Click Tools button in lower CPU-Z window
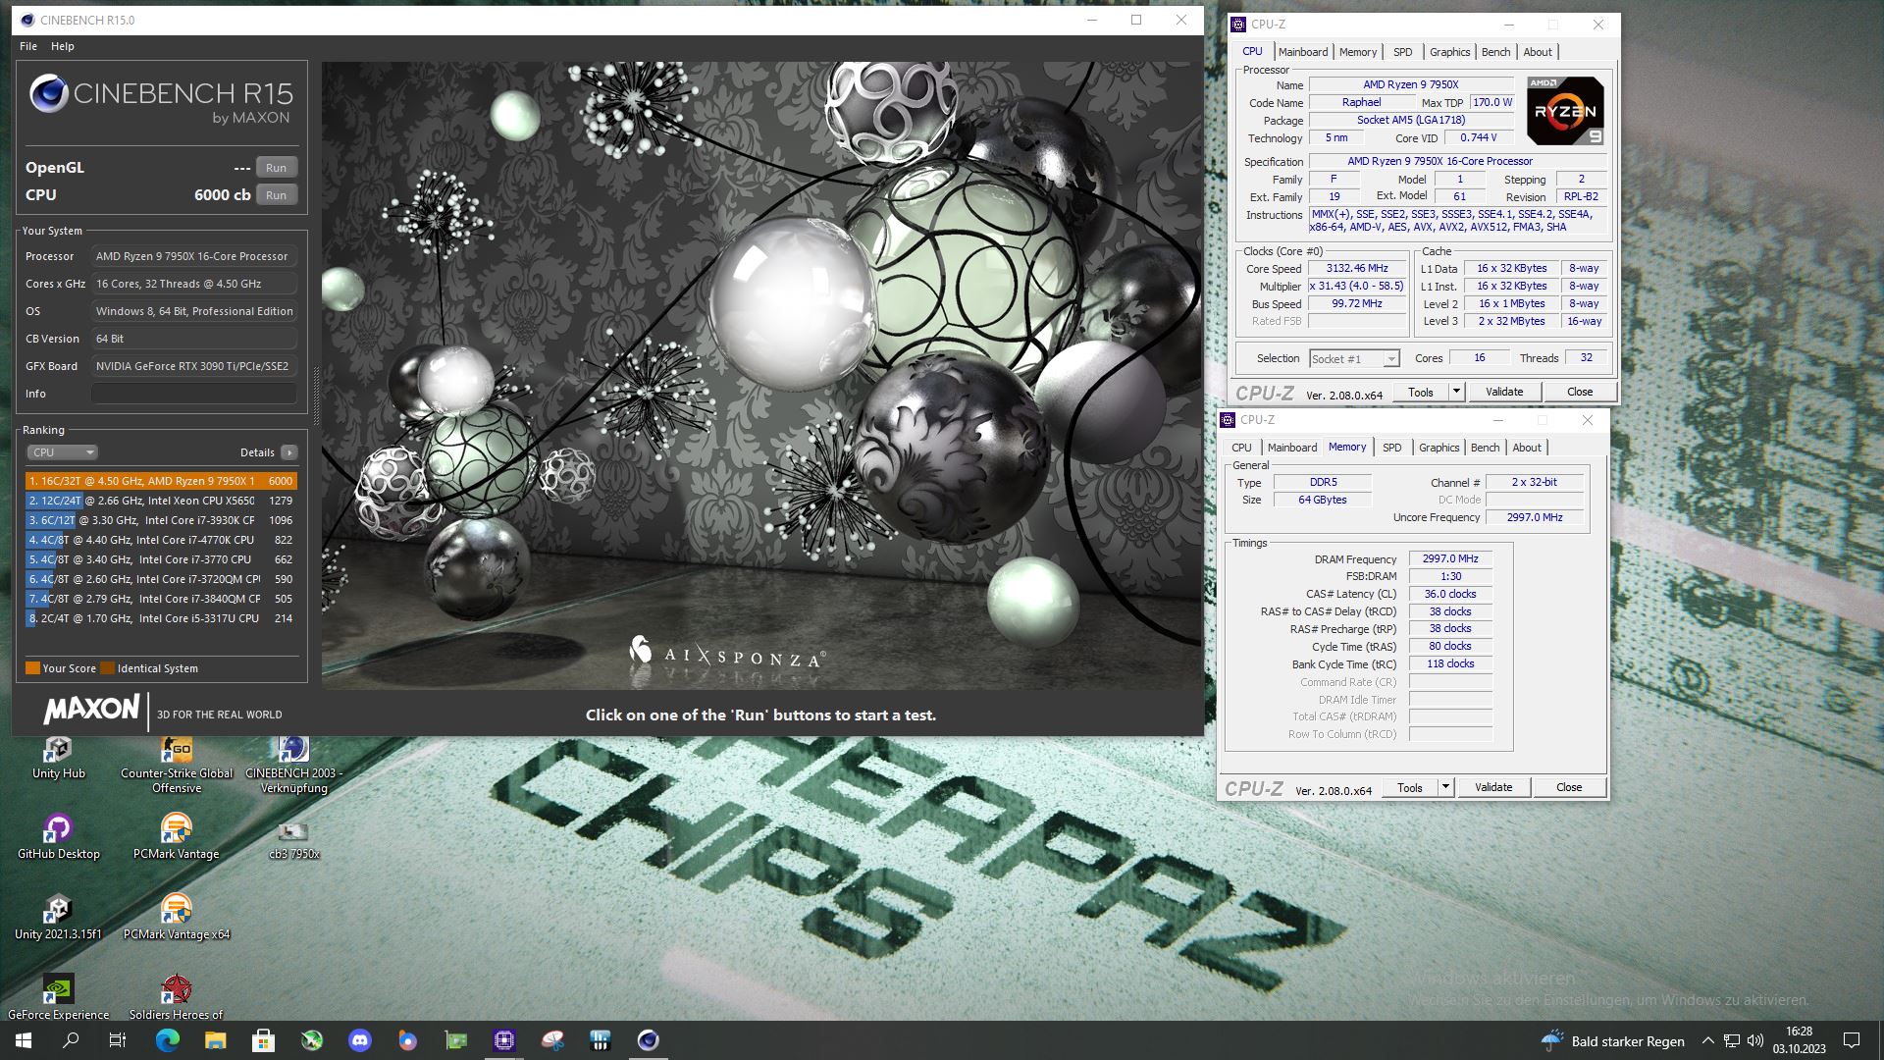 [x=1410, y=787]
